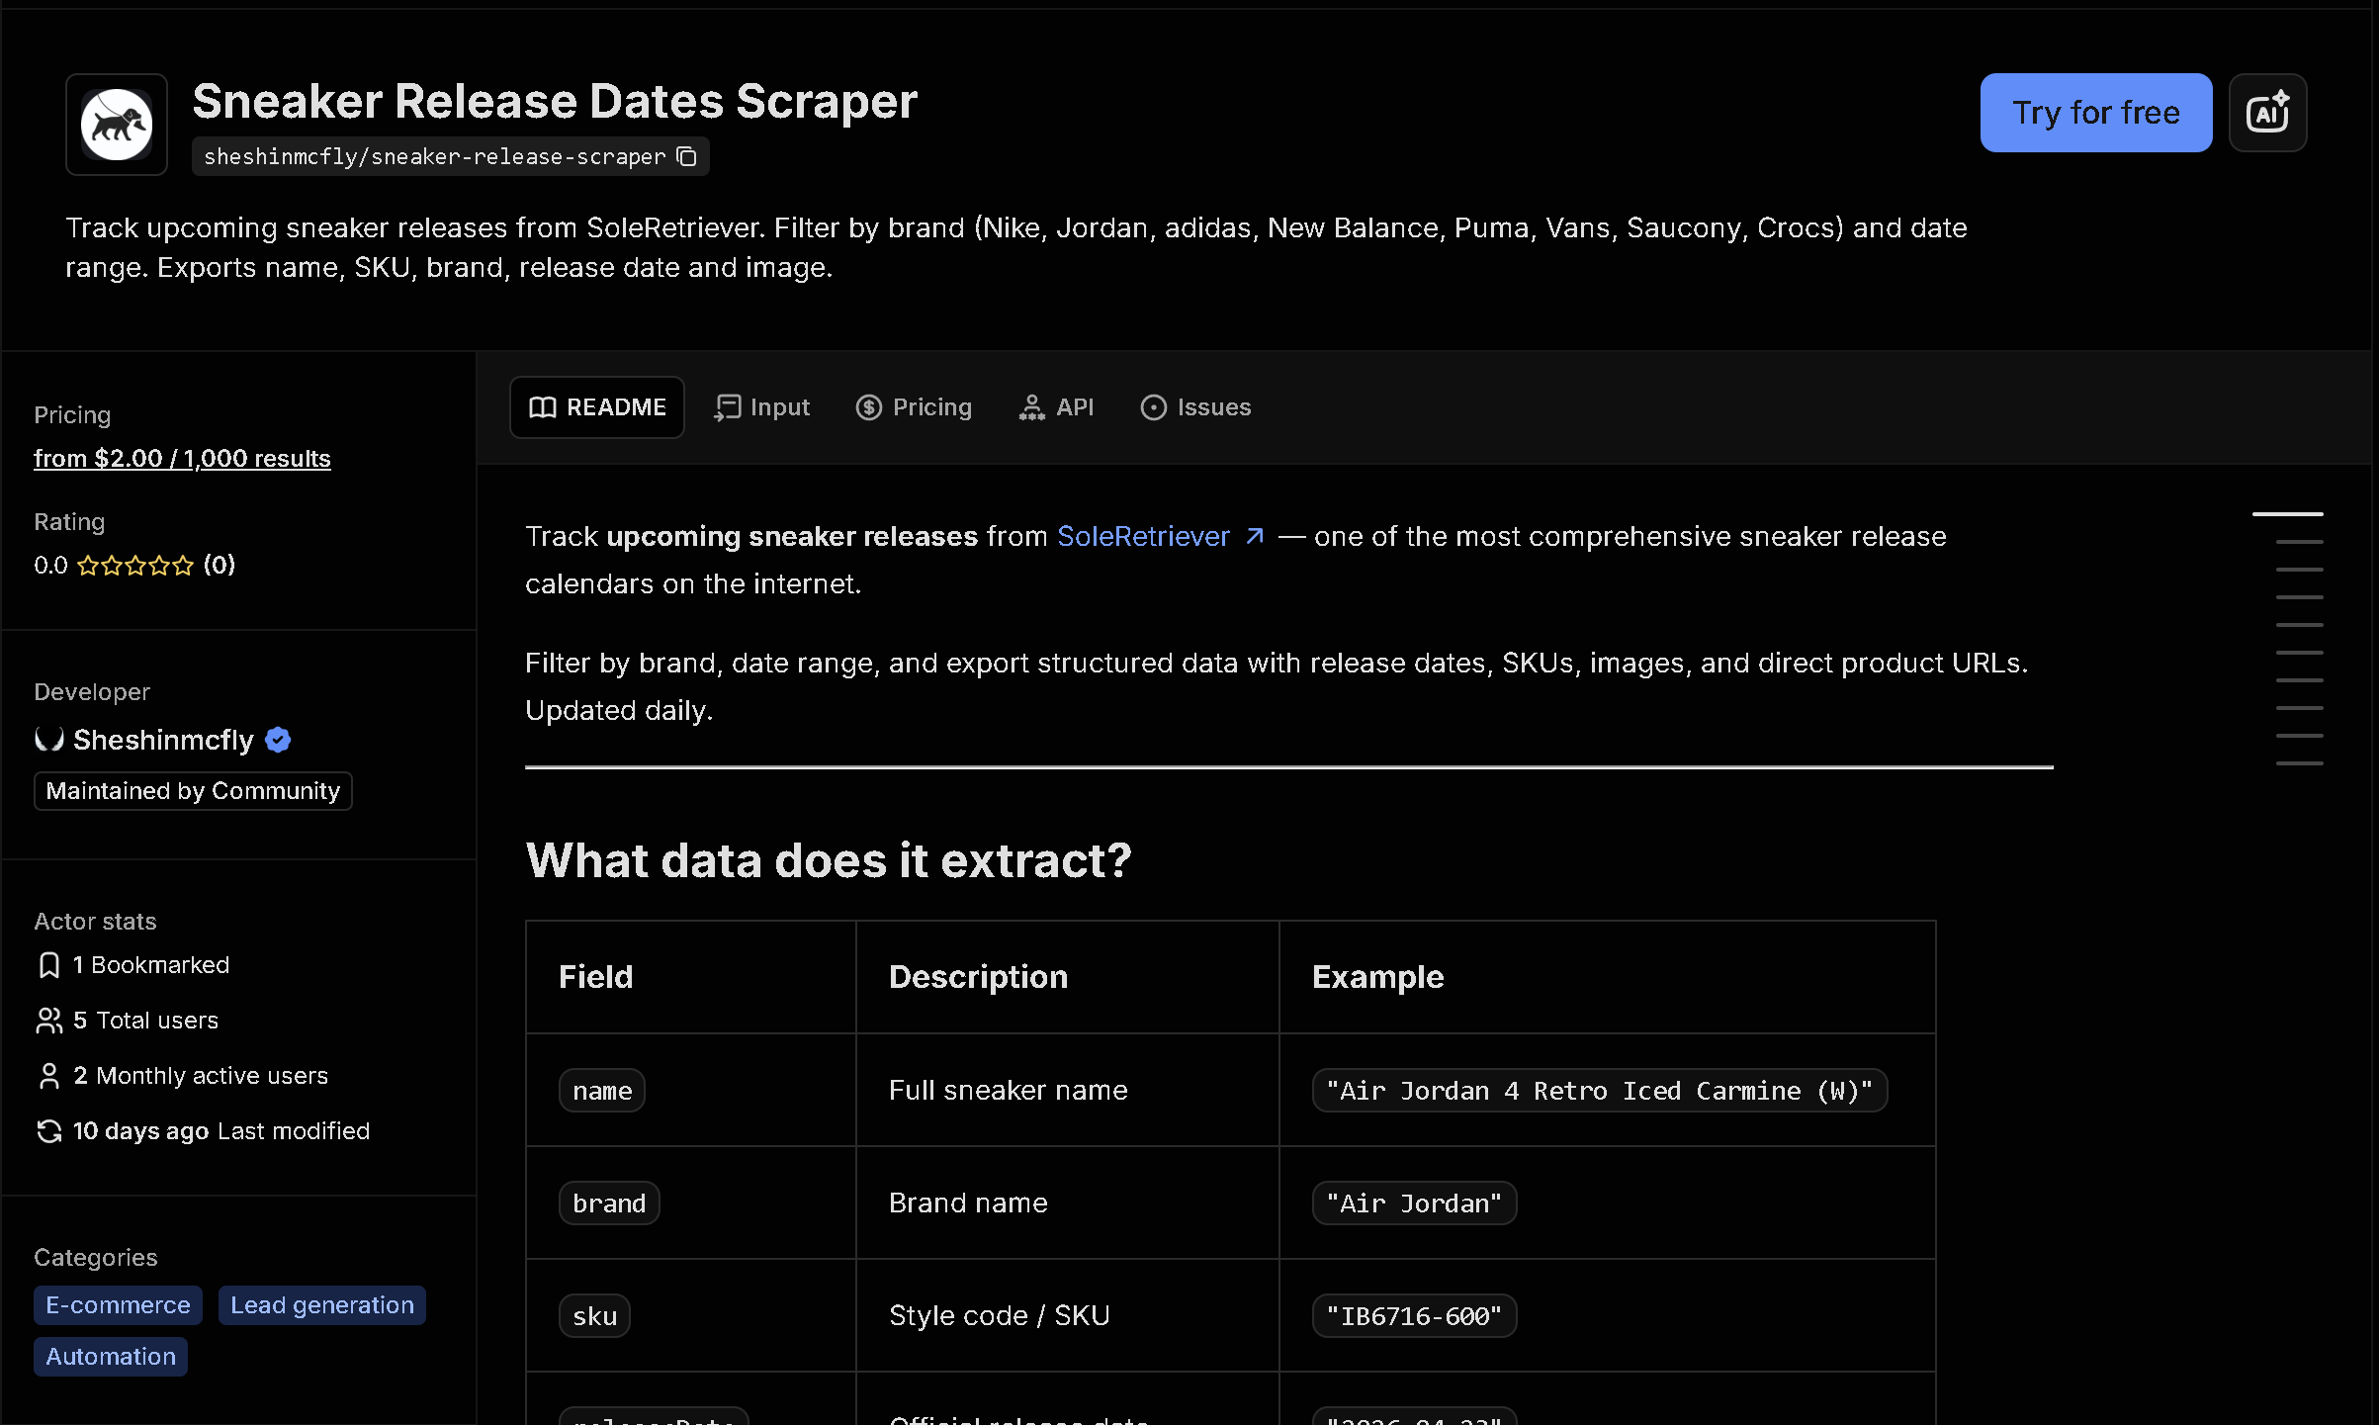
Task: Click the actor logo dog icon
Action: point(117,125)
